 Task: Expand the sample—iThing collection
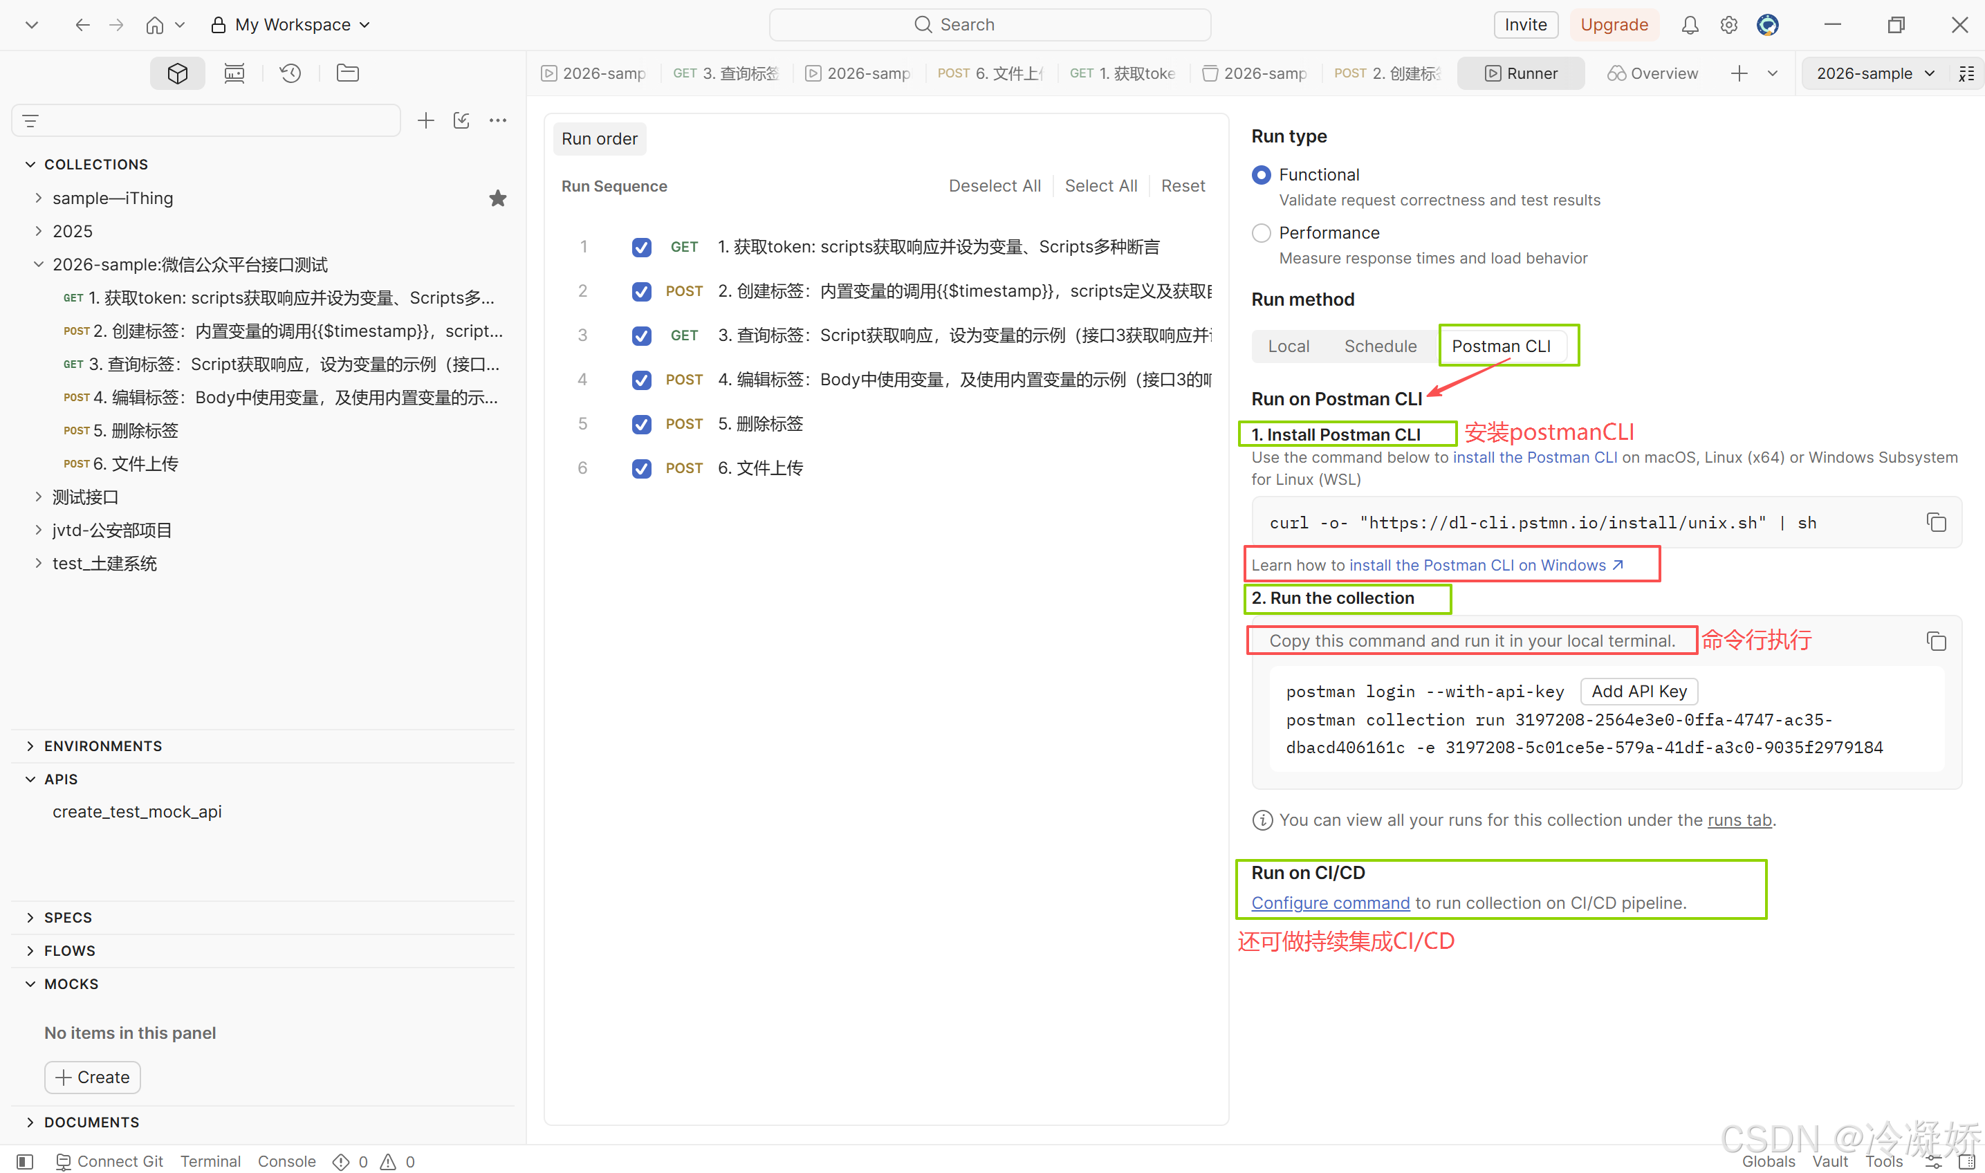[x=38, y=198]
